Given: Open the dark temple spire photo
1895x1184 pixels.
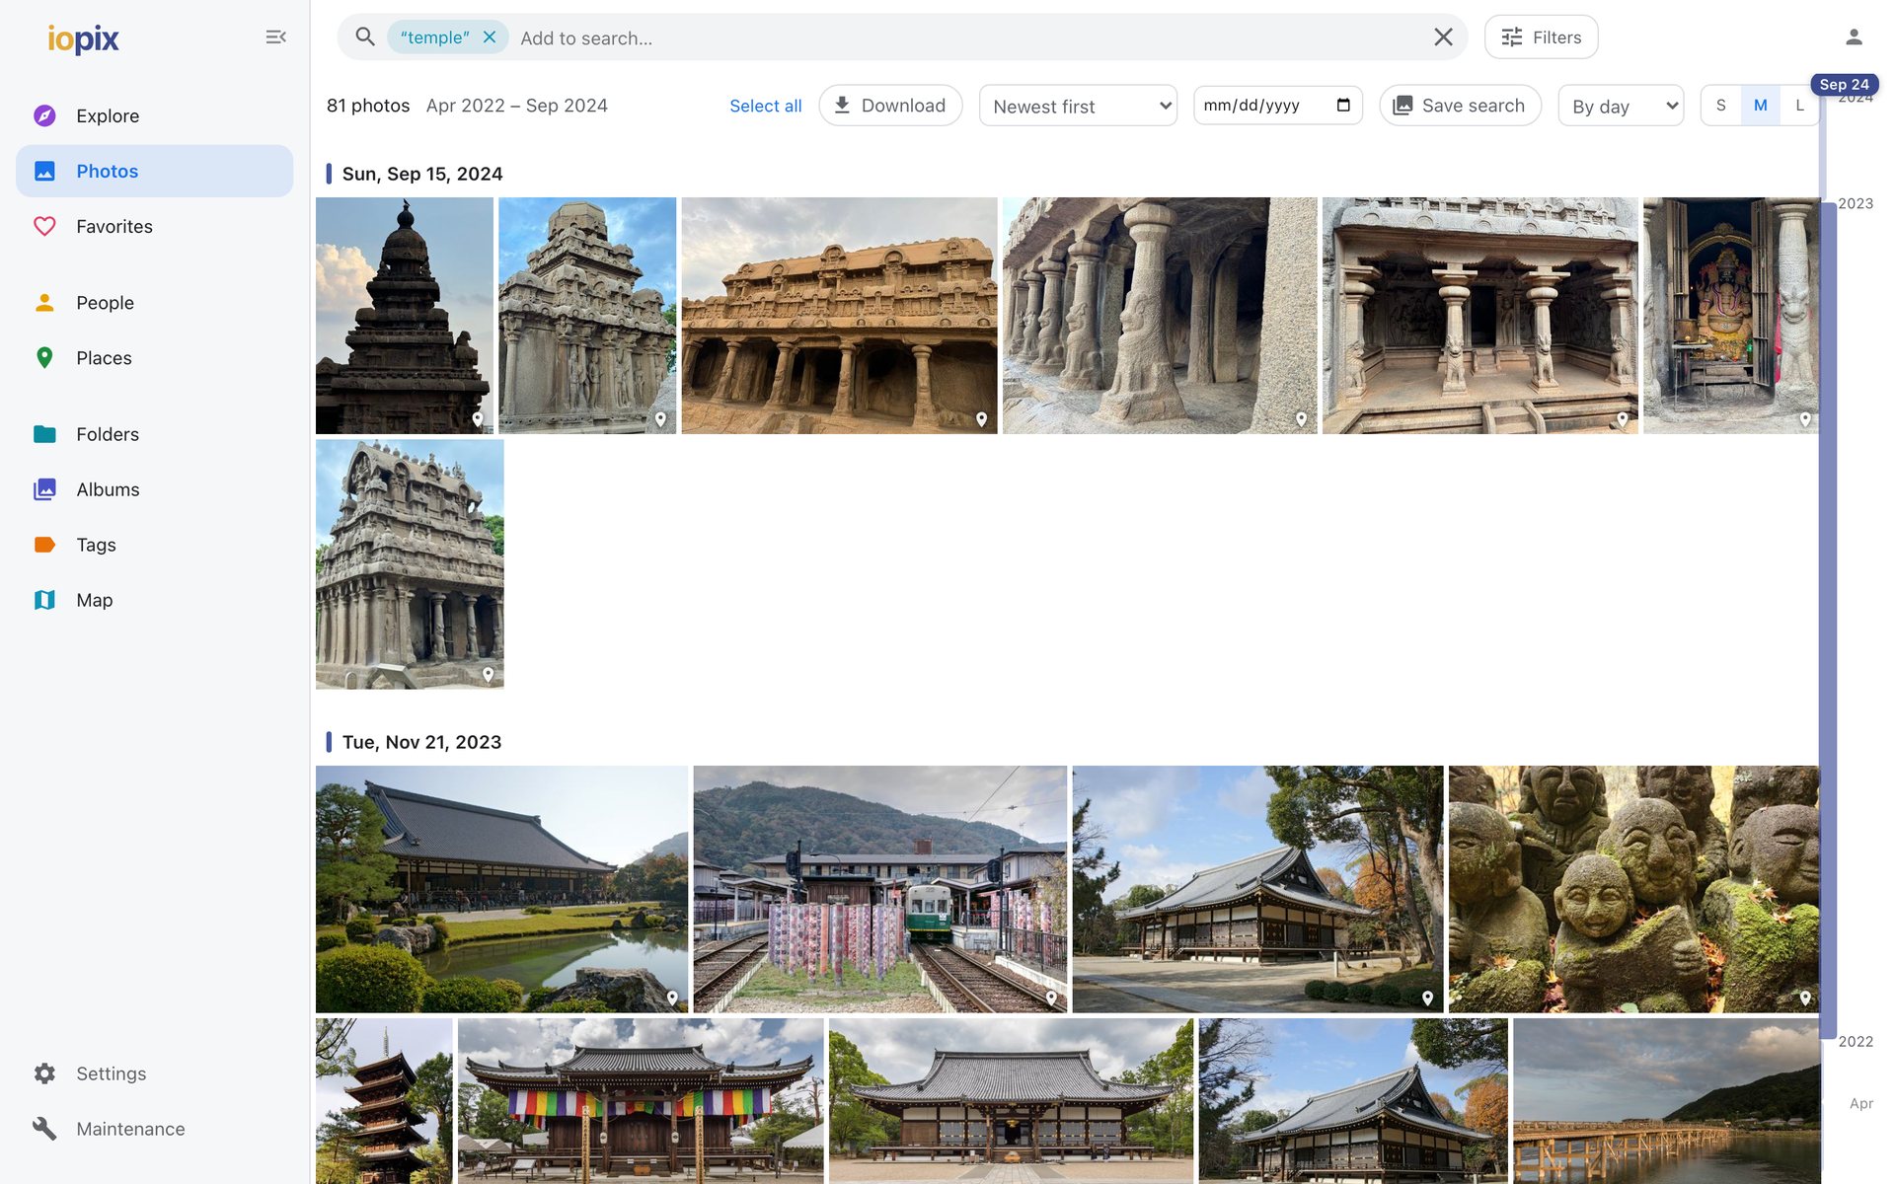Looking at the screenshot, I should (405, 316).
